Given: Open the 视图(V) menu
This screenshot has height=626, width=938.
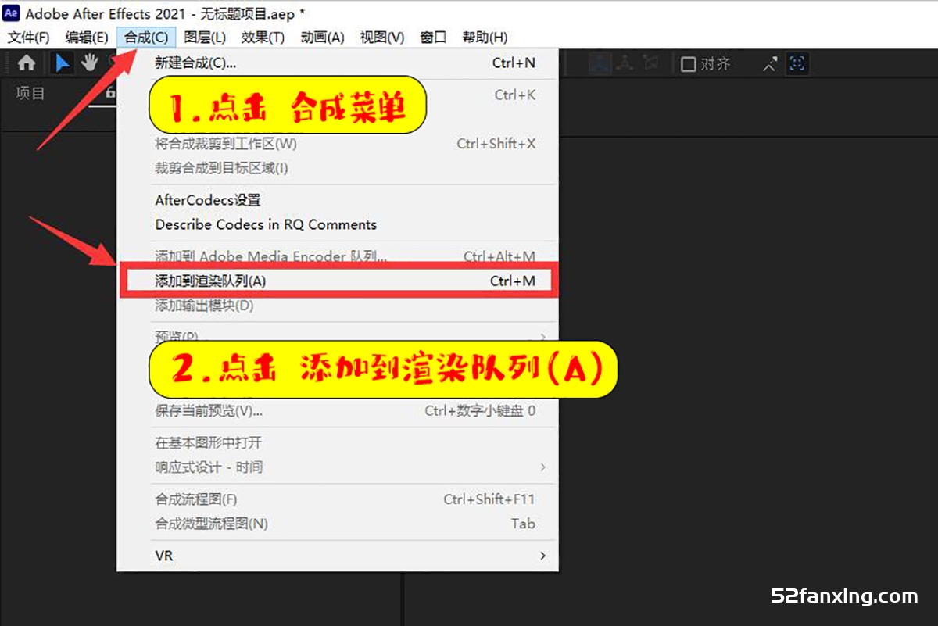Looking at the screenshot, I should click(x=381, y=37).
